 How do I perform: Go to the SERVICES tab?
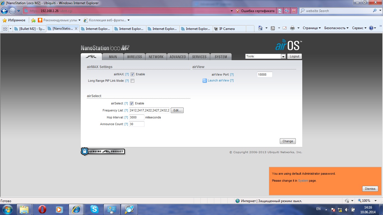pyautogui.click(x=199, y=57)
